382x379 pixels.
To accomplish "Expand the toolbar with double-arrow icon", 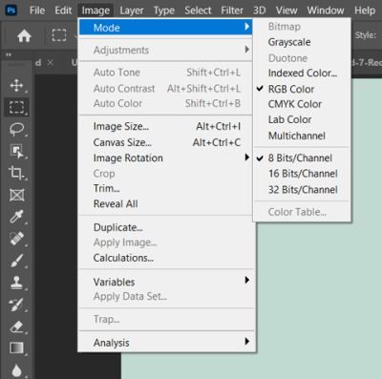I will (9, 54).
